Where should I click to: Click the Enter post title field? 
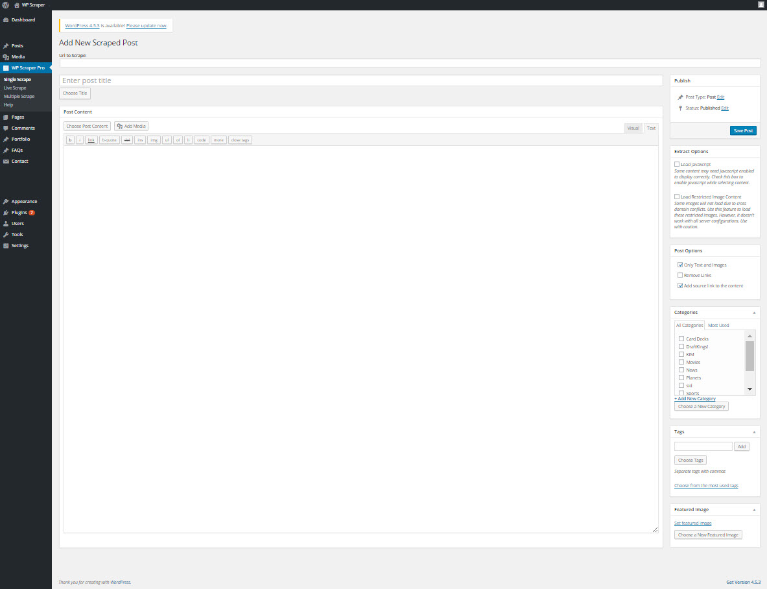361,80
